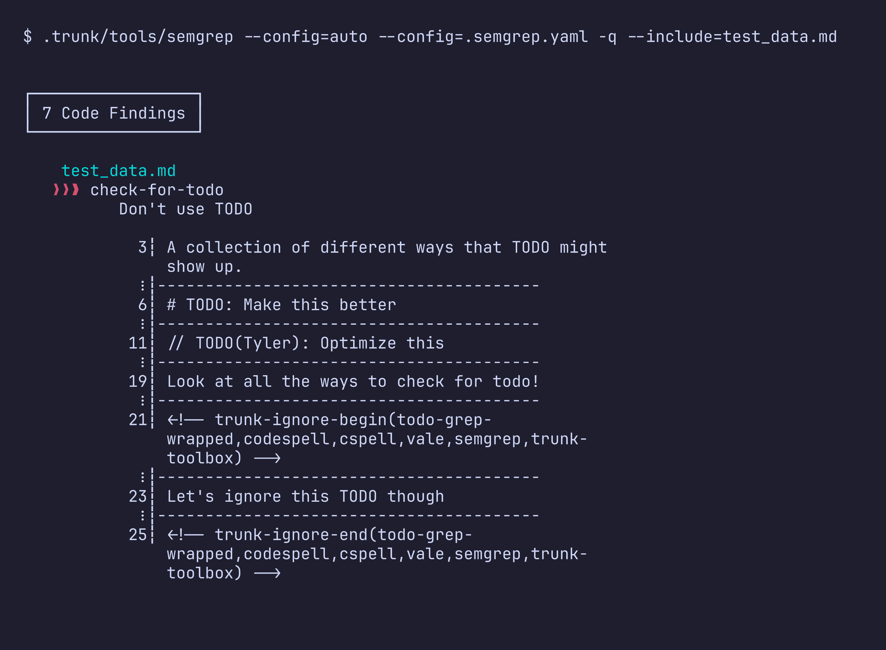Select the 7 Code Findings box
The image size is (886, 650).
pos(114,113)
